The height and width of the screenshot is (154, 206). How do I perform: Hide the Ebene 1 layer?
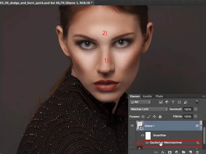tap(132, 126)
